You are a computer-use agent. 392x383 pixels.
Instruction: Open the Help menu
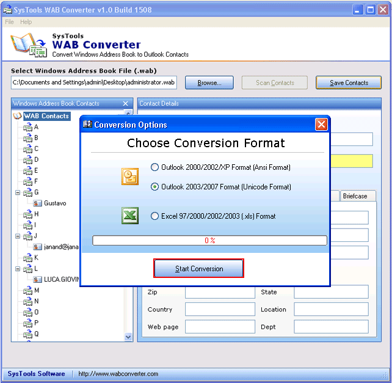26,22
